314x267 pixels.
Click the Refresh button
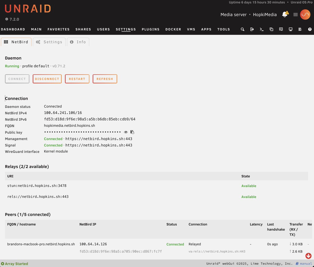coord(105,79)
